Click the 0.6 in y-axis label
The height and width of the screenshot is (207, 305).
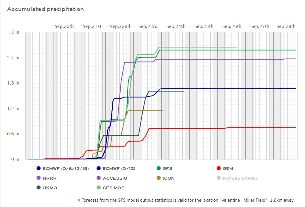click(14, 134)
